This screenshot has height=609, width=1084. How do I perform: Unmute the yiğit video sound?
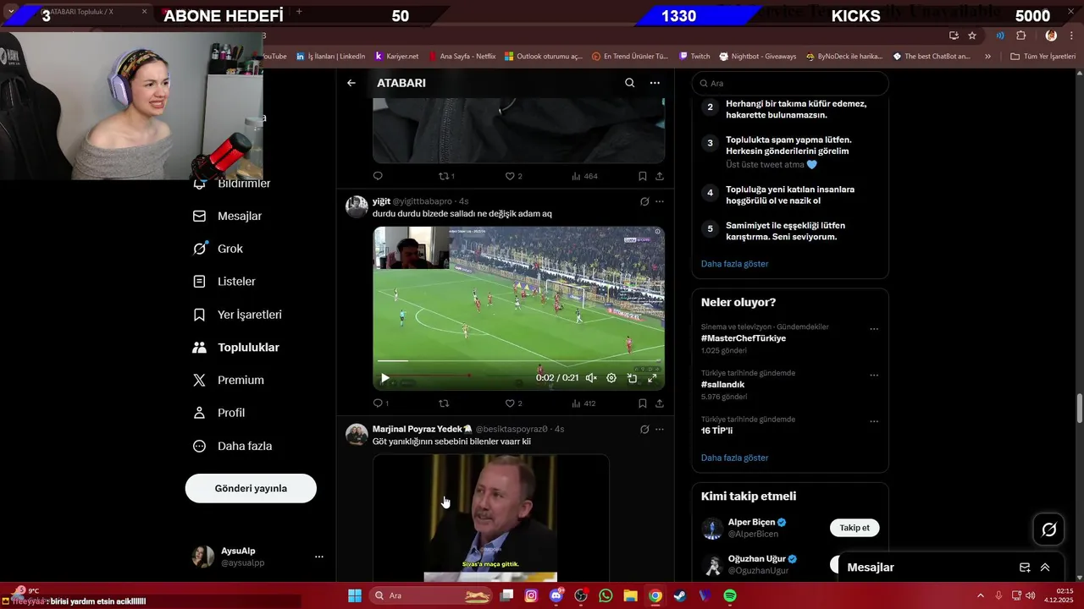coord(591,378)
